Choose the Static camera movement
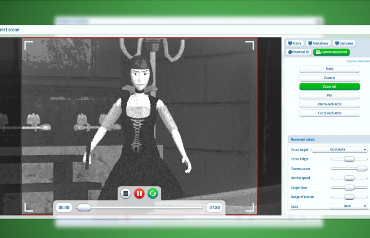Image resolution: width=370 pixels, height=238 pixels. tap(329, 69)
